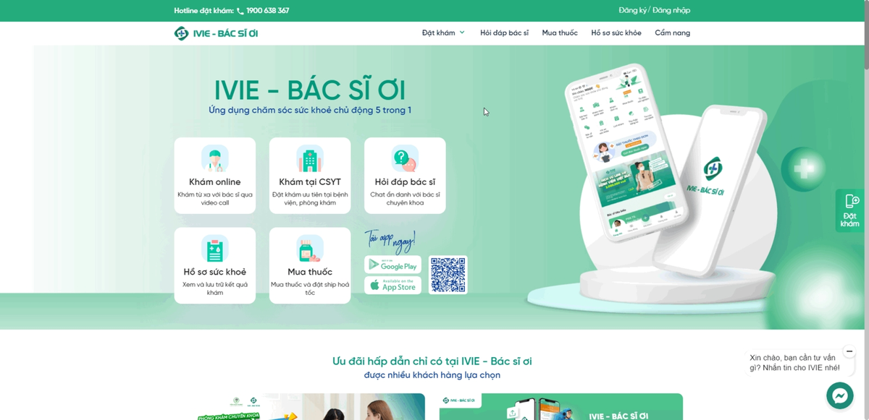This screenshot has width=869, height=420.
Task: Open Mua thuốc in top navigation
Action: [x=560, y=33]
